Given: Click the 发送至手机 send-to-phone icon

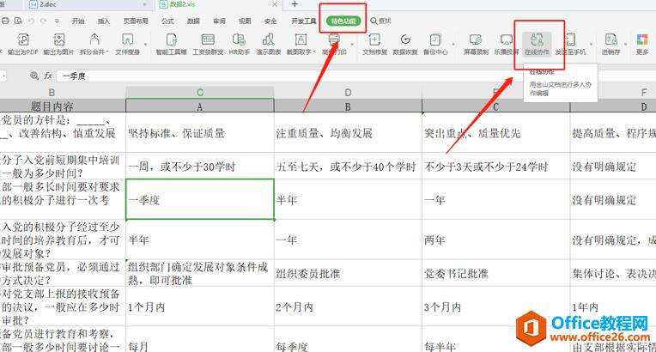Looking at the screenshot, I should pyautogui.click(x=570, y=40).
